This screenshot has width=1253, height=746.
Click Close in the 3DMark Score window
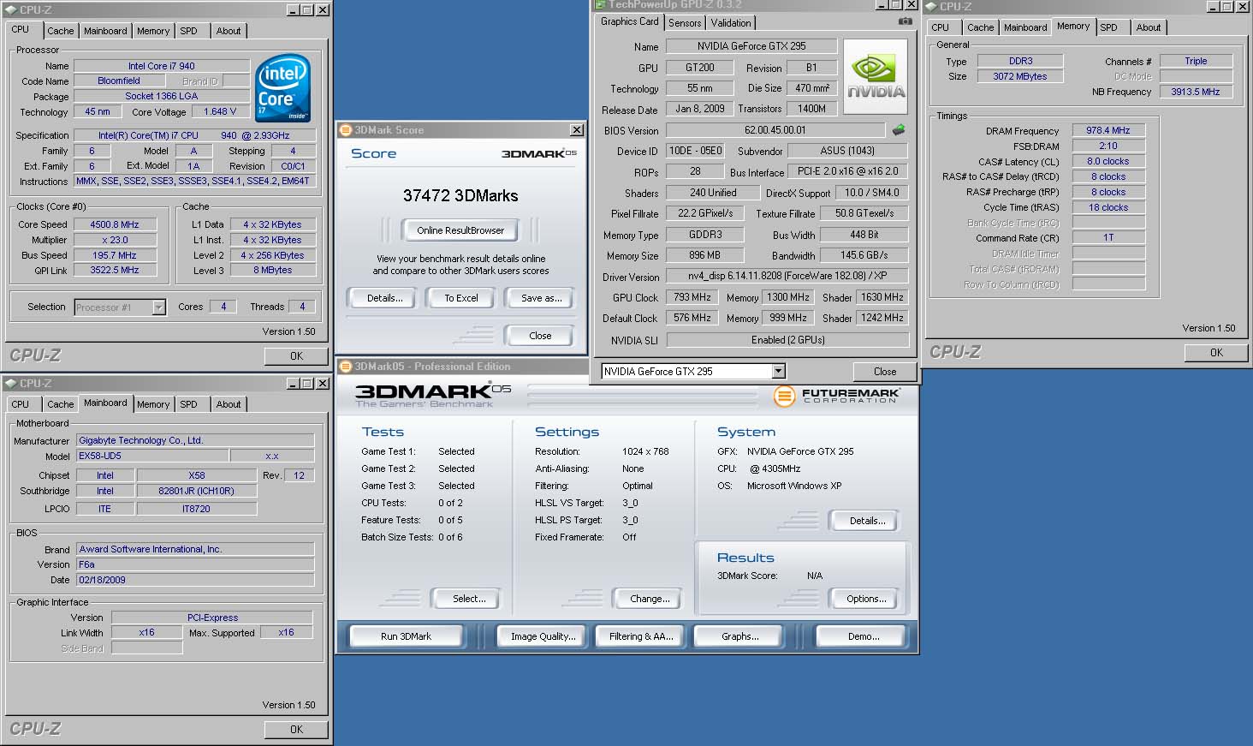[540, 336]
